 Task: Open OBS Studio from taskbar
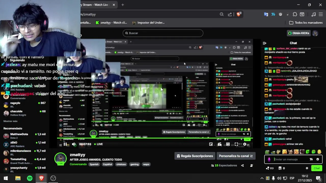53,178
